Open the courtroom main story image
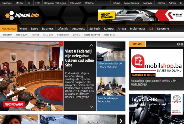This screenshot has width=184, height=124. tap(31, 76)
